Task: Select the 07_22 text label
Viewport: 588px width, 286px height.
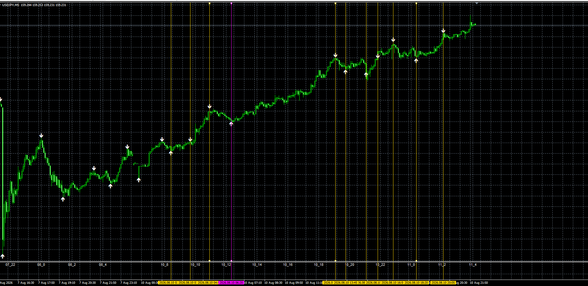Action: click(x=10, y=265)
